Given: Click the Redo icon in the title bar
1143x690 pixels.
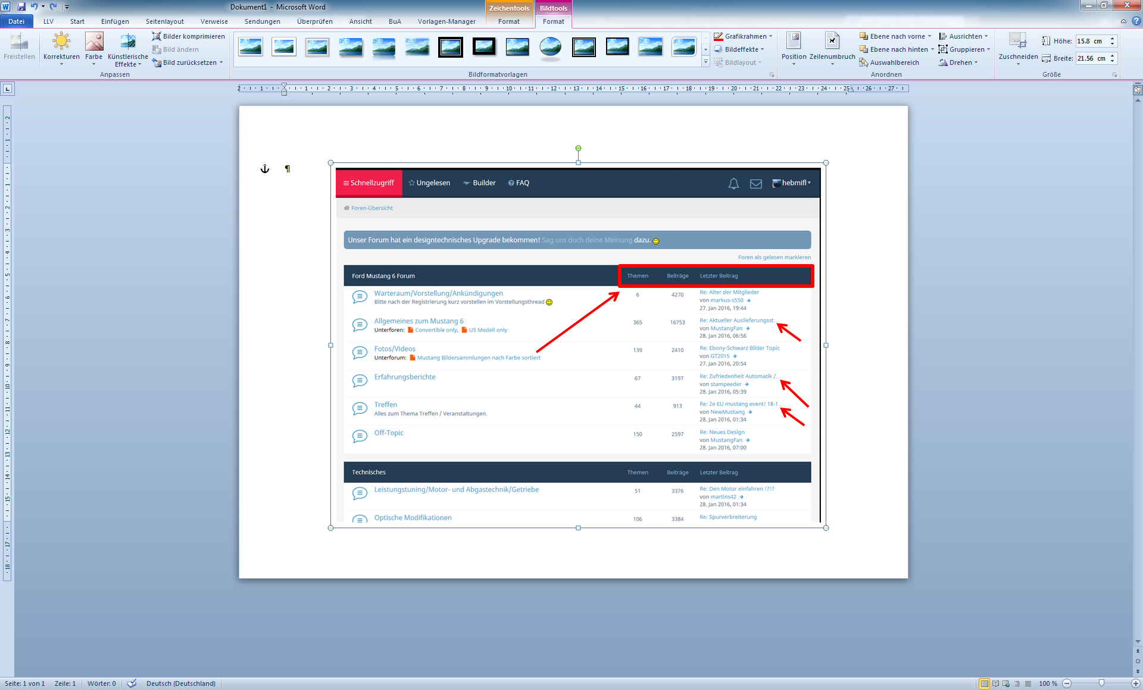Looking at the screenshot, I should point(53,7).
